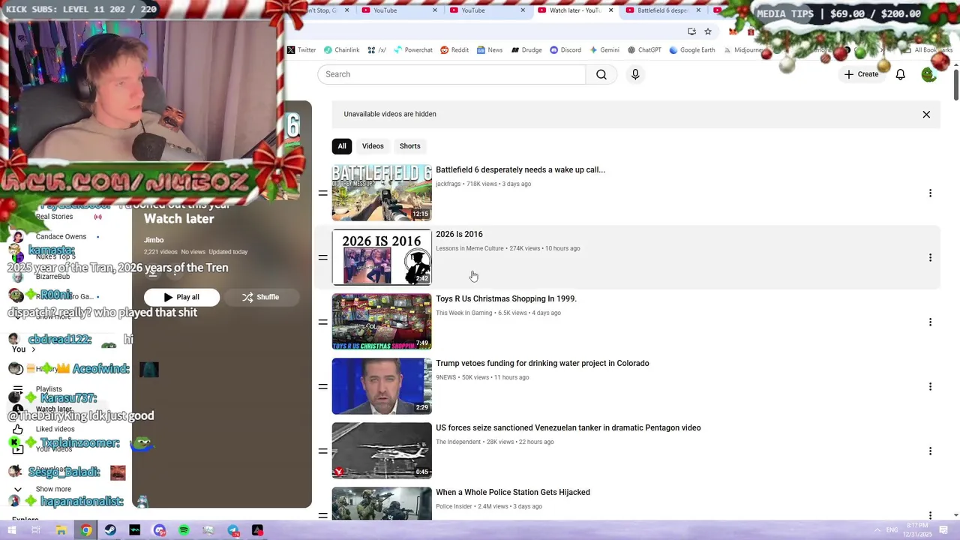Open the /x/ bookmark
The height and width of the screenshot is (540, 960).
[x=376, y=50]
